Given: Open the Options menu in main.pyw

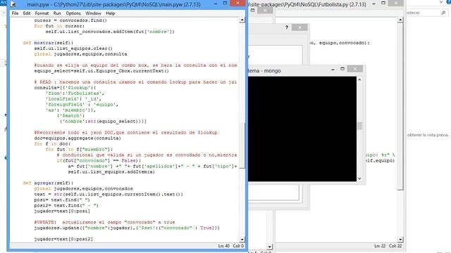Looking at the screenshot, I should tap(73, 13).
